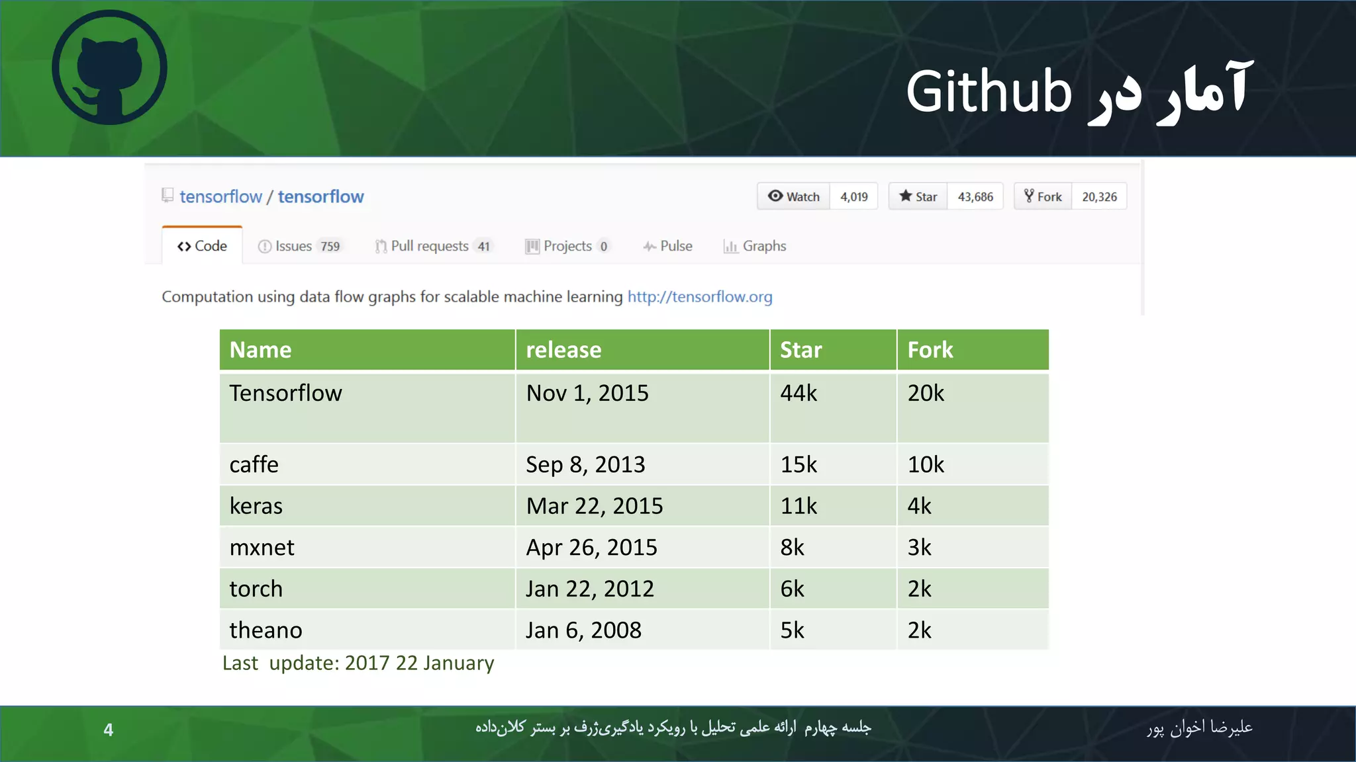
Task: Select the caffe name cell
Action: tap(367, 464)
